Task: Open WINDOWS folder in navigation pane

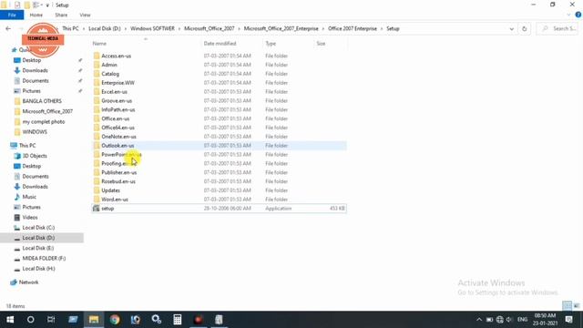Action: click(35, 132)
